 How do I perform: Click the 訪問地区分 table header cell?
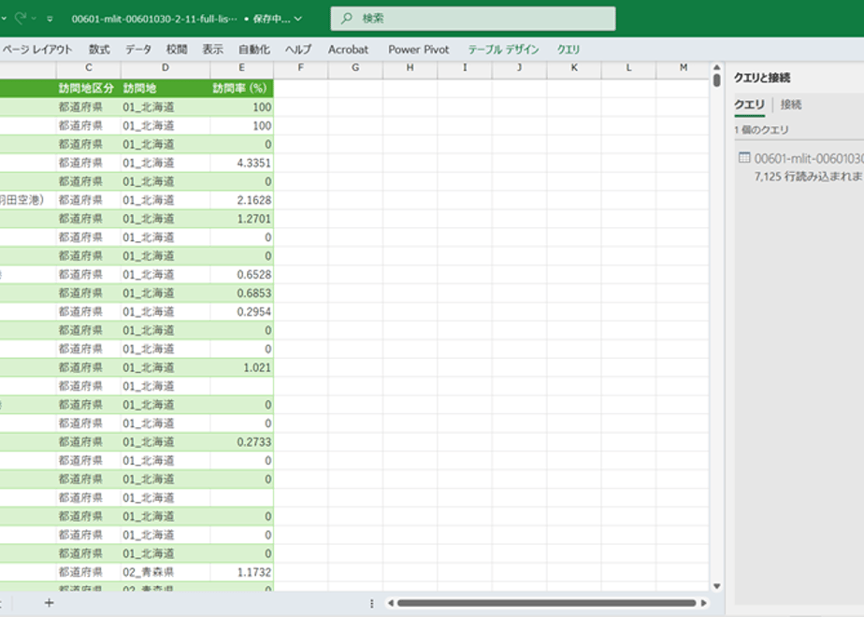pyautogui.click(x=88, y=88)
